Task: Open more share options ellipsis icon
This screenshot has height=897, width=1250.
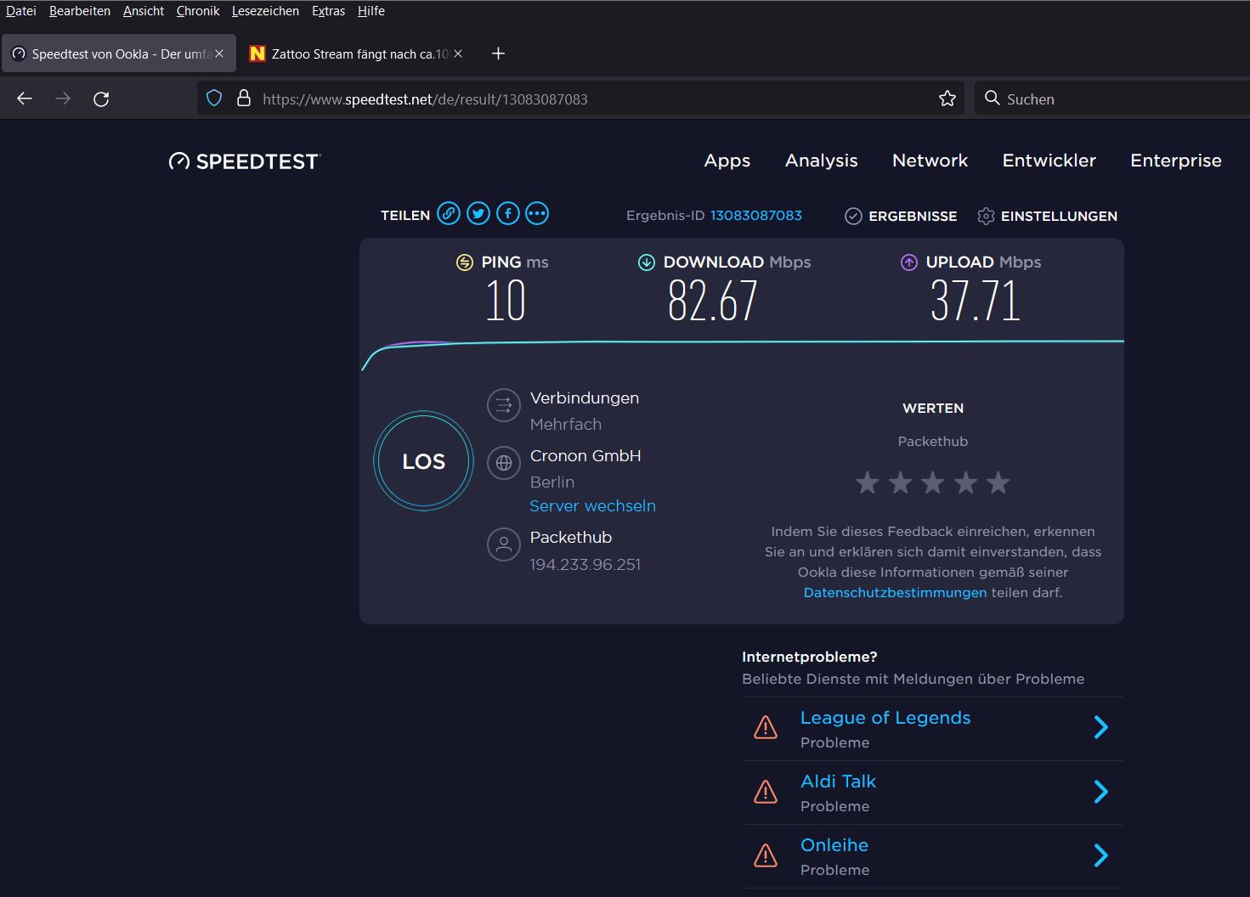Action: pos(537,213)
